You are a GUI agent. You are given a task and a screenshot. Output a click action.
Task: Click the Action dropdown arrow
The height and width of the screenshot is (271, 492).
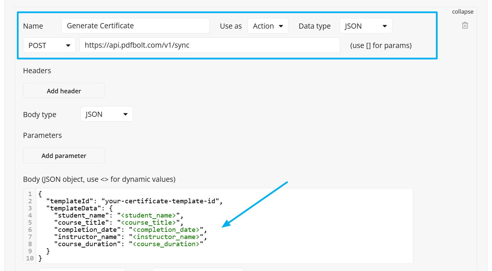pos(281,26)
